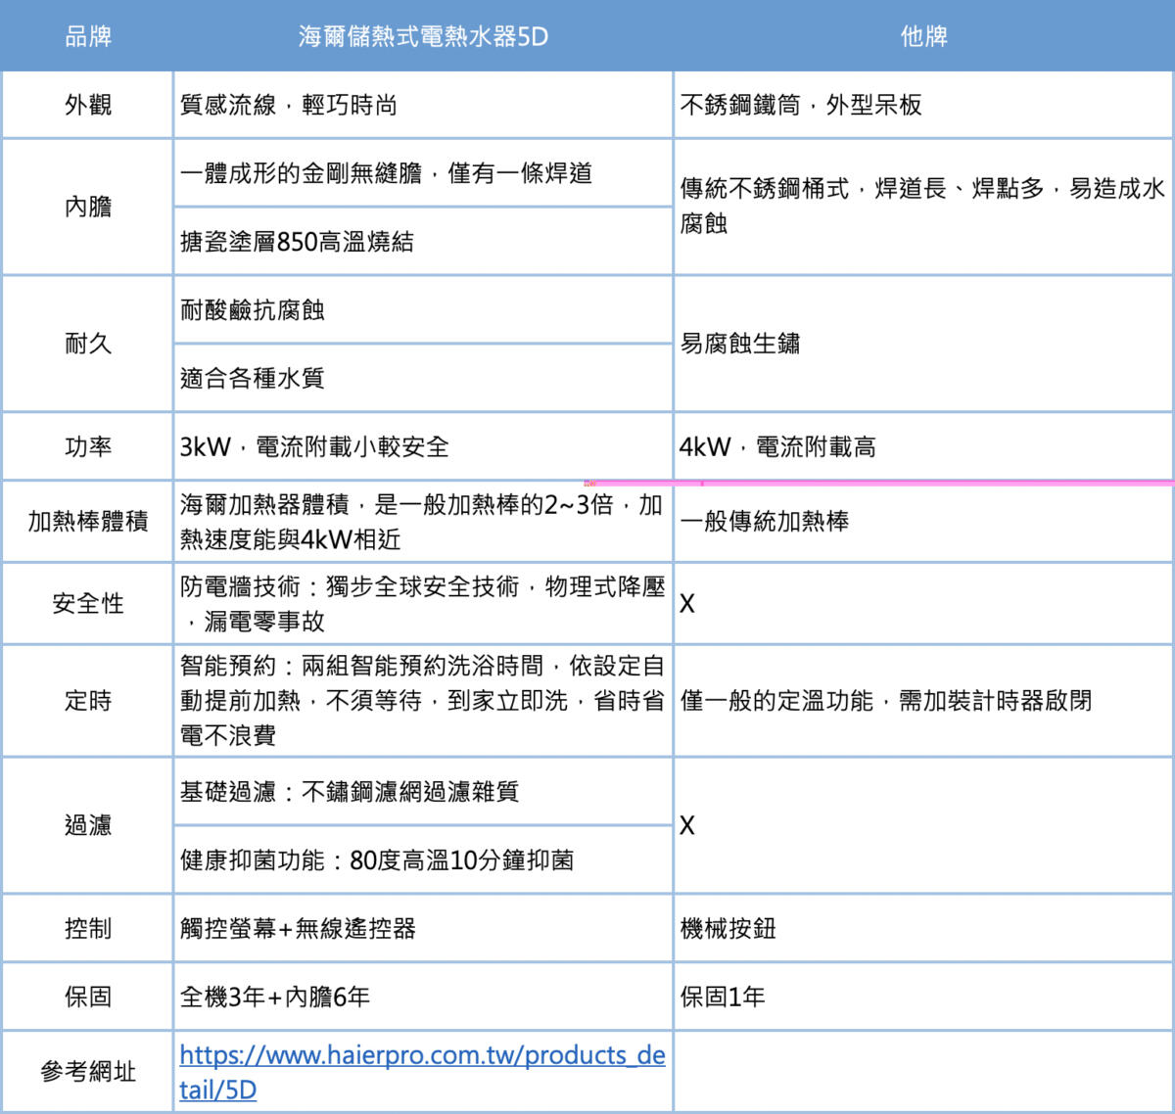
Task: Select the cell '易腐蝕生鏽'
Action: (x=923, y=344)
